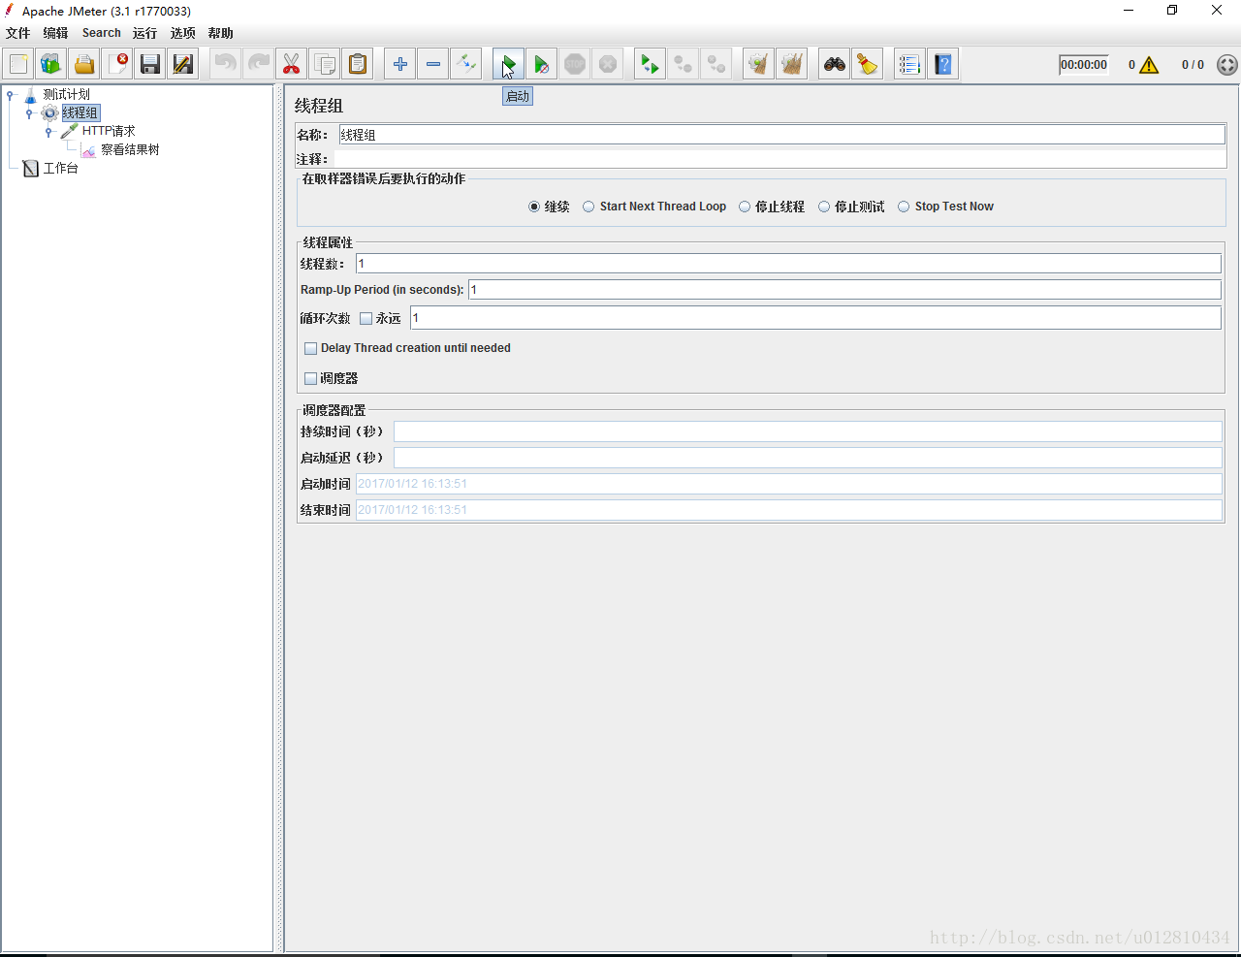Collapse the HTTP请求 tree node
The height and width of the screenshot is (957, 1241).
click(x=48, y=131)
